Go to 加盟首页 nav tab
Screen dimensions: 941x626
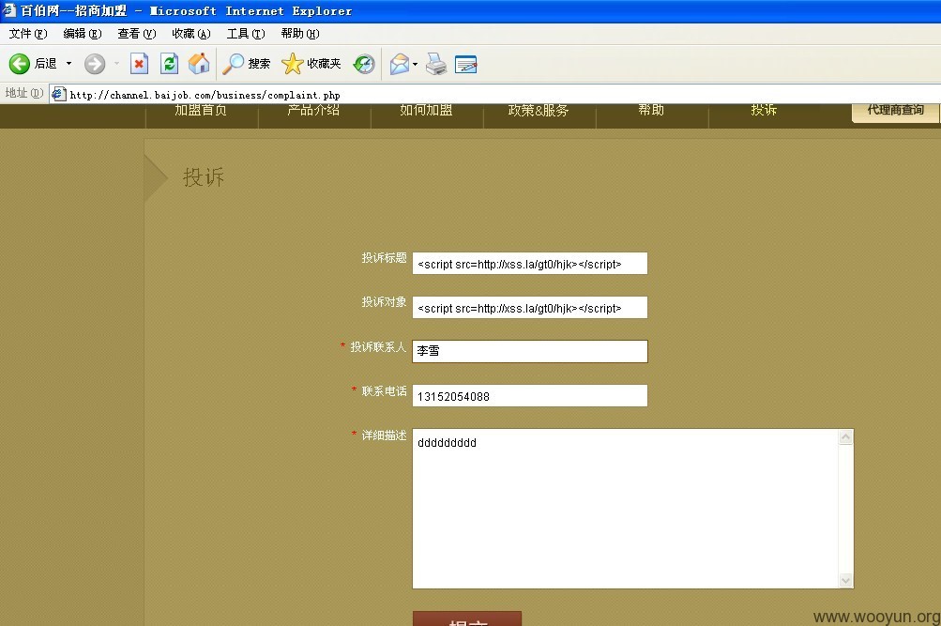point(201,111)
